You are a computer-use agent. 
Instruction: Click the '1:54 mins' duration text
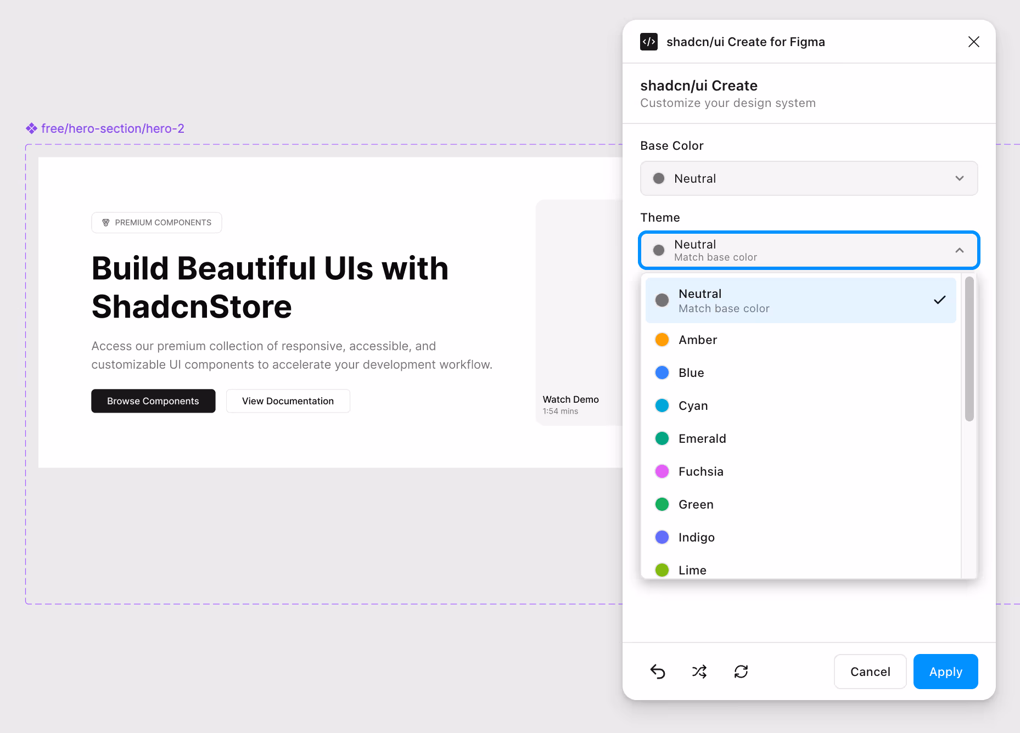click(561, 411)
